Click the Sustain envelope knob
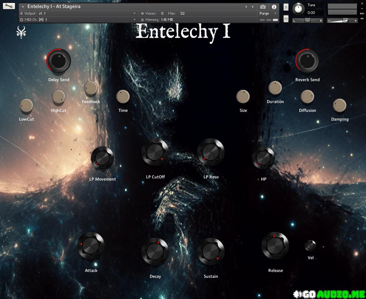366x299 pixels. [x=210, y=251]
